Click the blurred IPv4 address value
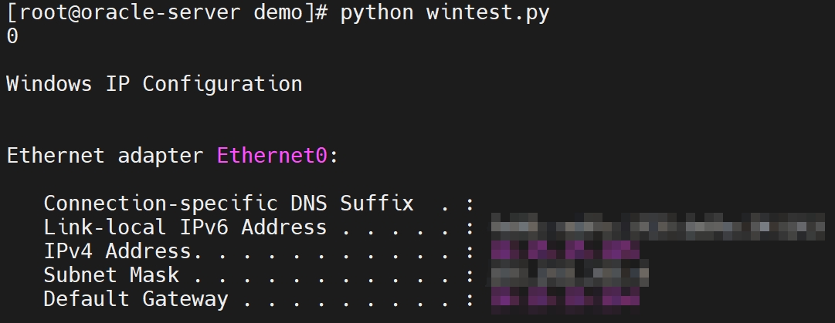The width and height of the screenshot is (835, 323). pos(565,251)
